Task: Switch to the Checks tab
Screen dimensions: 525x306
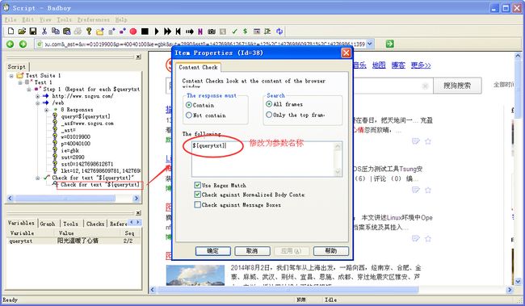Action: click(x=95, y=224)
